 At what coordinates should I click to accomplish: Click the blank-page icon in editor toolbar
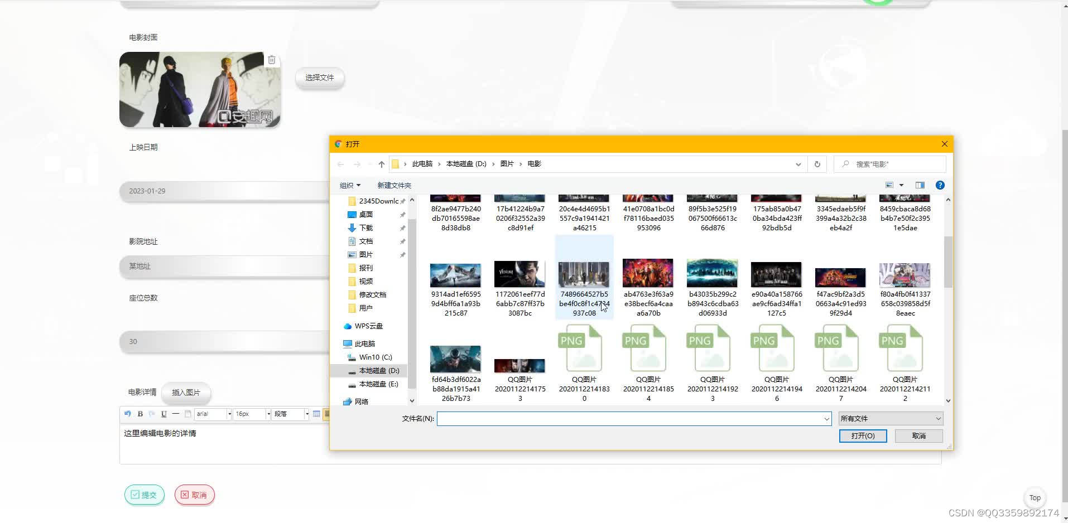point(187,414)
